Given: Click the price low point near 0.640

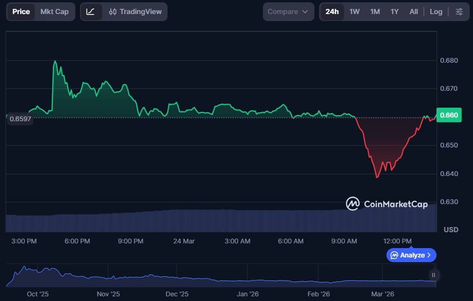Looking at the screenshot, I should [x=377, y=177].
